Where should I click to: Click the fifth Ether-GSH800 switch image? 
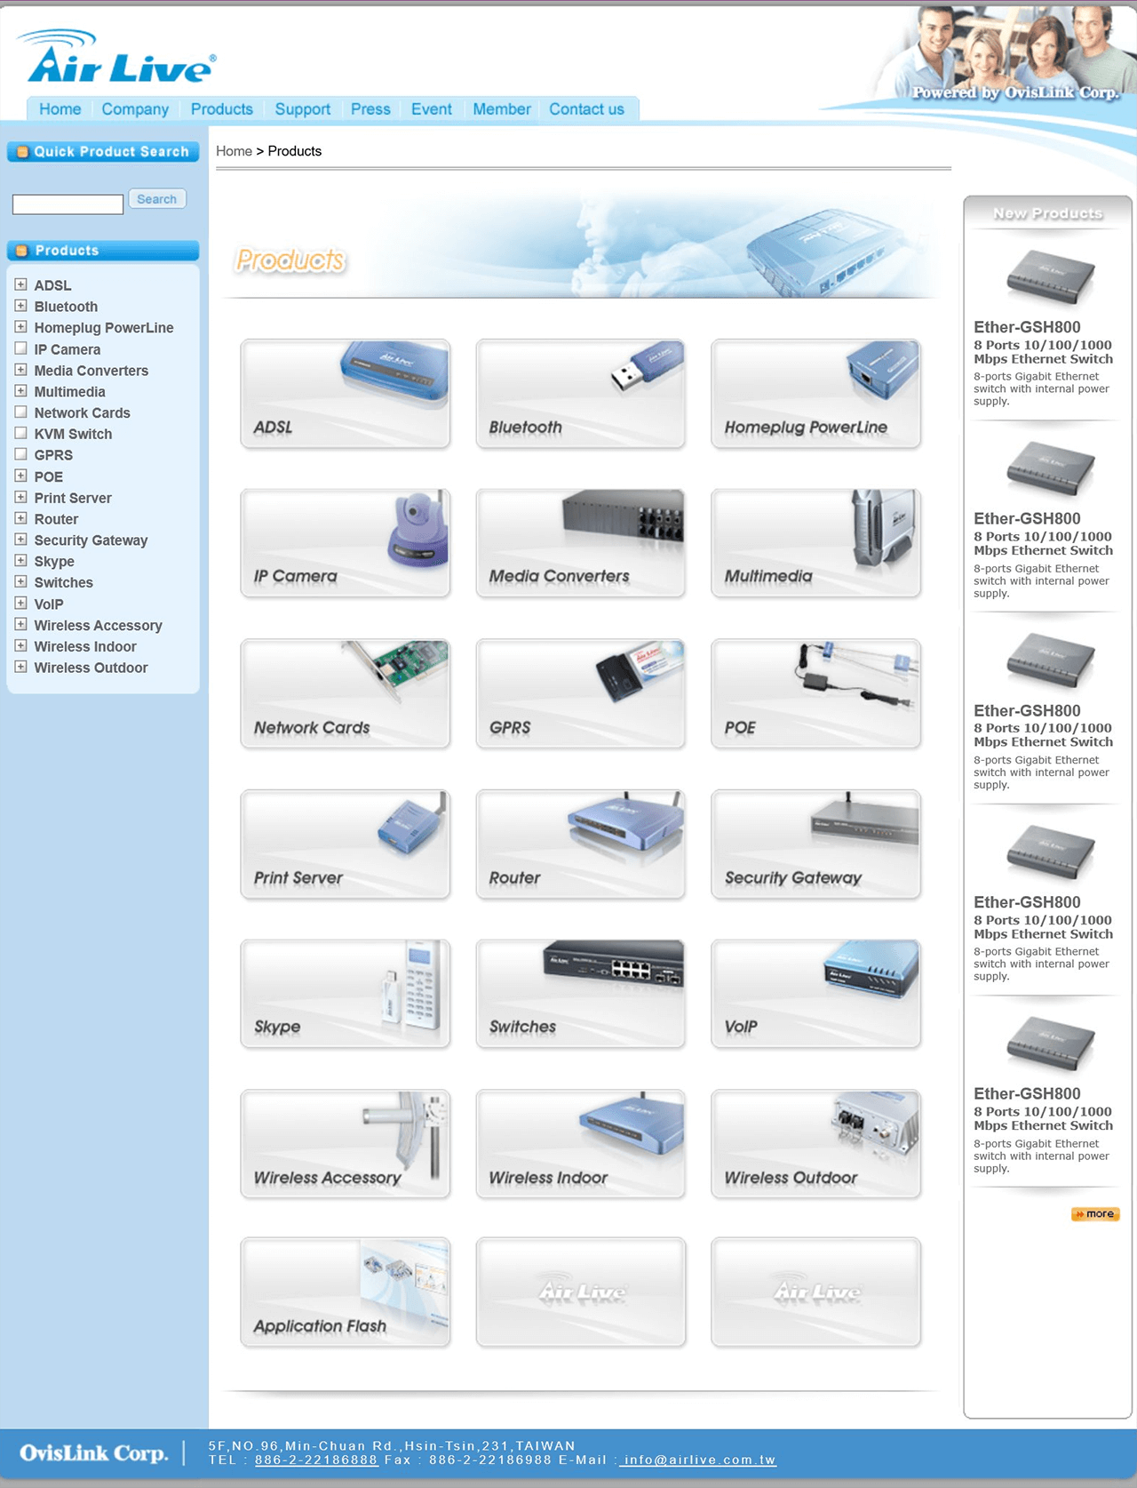1050,1044
